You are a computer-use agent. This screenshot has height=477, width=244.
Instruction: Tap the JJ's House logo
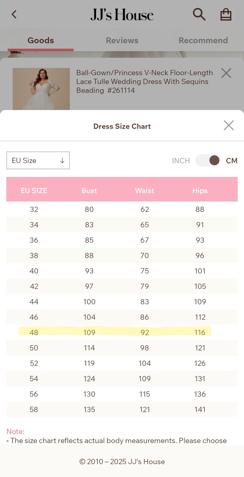pyautogui.click(x=122, y=15)
